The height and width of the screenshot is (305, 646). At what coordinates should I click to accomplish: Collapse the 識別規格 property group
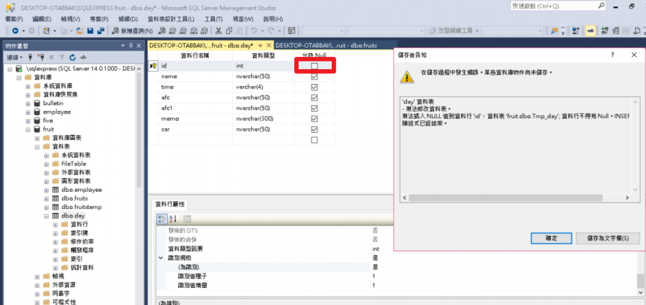(x=161, y=258)
